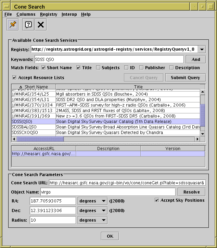Click the services table scroll up arrow

pos(203,92)
